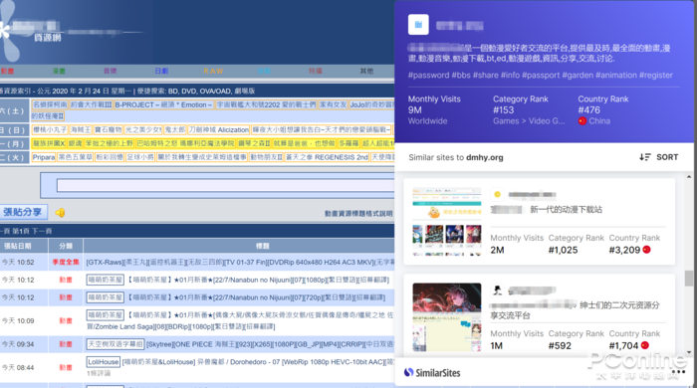Click the #animation hashtag
The height and width of the screenshot is (388, 697).
point(616,75)
